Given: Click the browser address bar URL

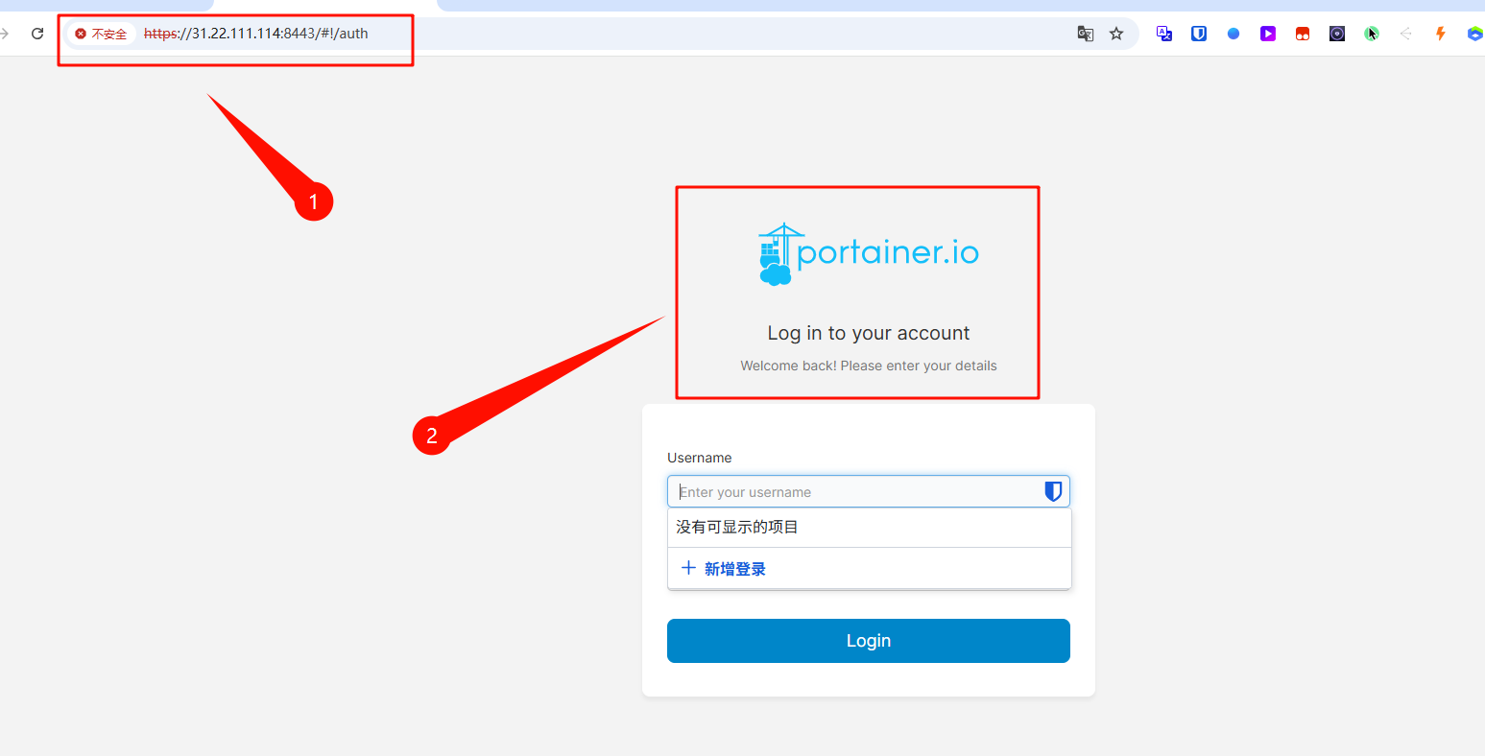Looking at the screenshot, I should [x=255, y=34].
